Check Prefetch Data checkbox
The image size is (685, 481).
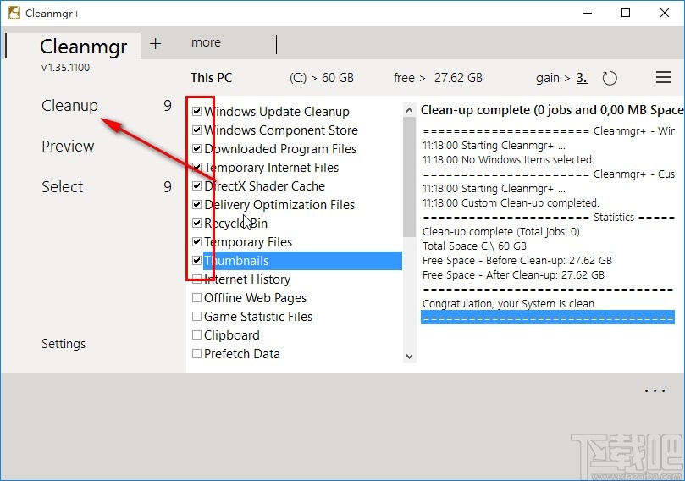click(196, 353)
